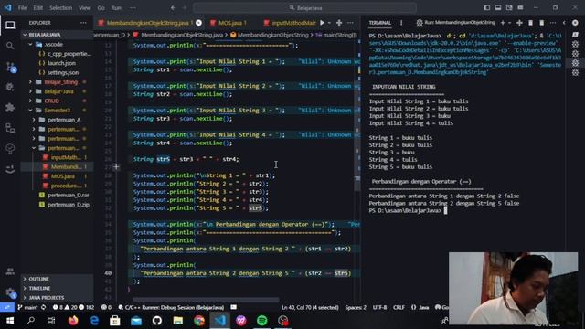The width and height of the screenshot is (585, 329).
Task: Open the Edit menu
Action: (38, 7)
